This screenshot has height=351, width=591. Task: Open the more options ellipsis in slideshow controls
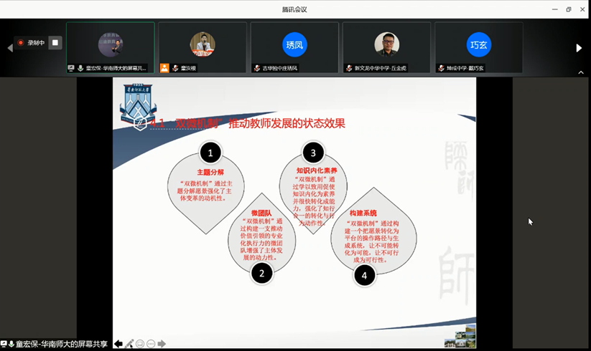pyautogui.click(x=151, y=344)
